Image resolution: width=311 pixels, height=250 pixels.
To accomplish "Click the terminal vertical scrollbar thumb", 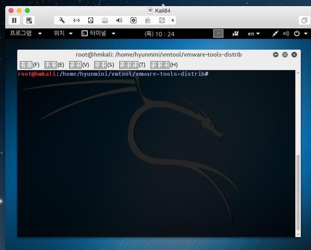I will pyautogui.click(x=298, y=193).
